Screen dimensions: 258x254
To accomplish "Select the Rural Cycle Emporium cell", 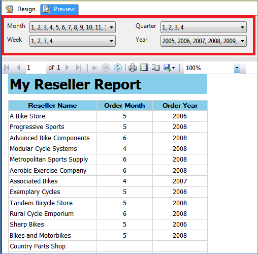I will coord(52,214).
